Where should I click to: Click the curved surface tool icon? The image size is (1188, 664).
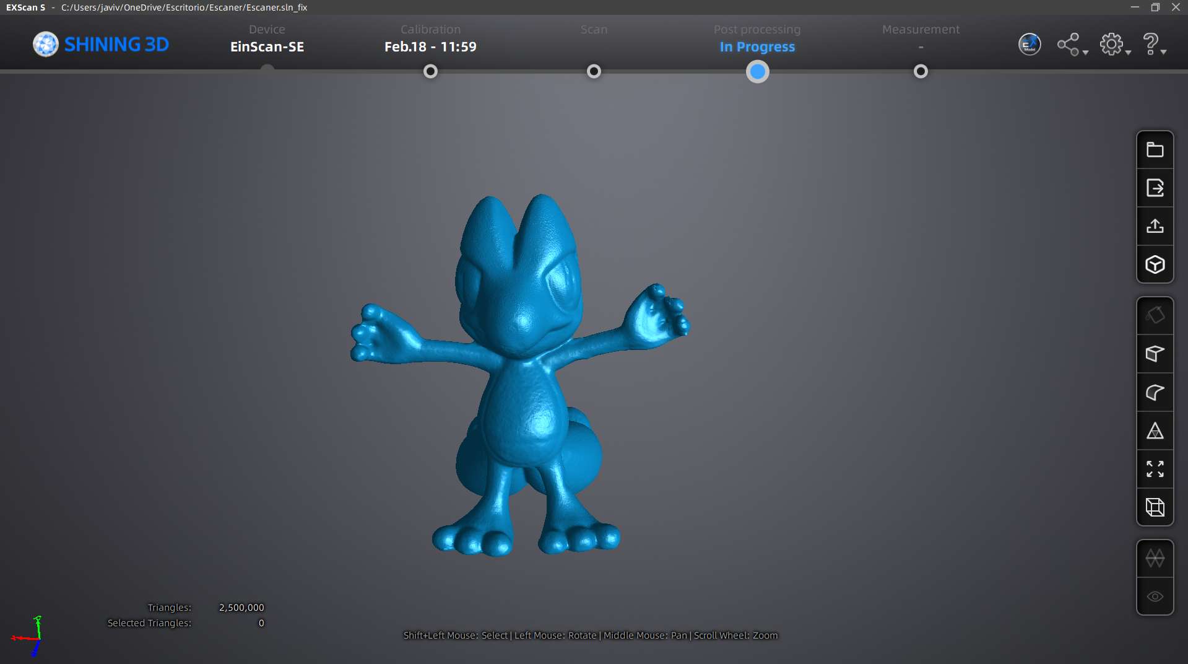pyautogui.click(x=1155, y=393)
